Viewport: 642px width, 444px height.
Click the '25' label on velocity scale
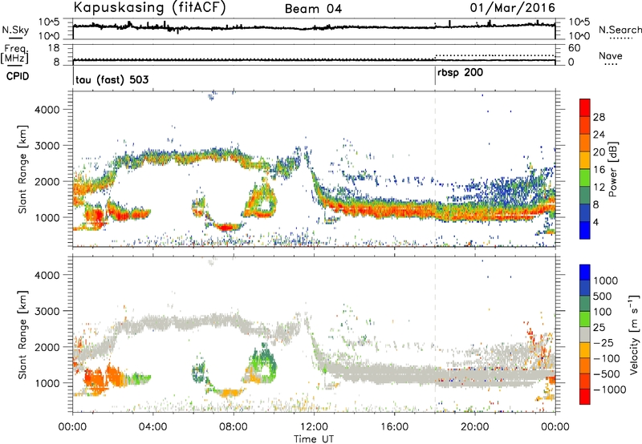(599, 327)
